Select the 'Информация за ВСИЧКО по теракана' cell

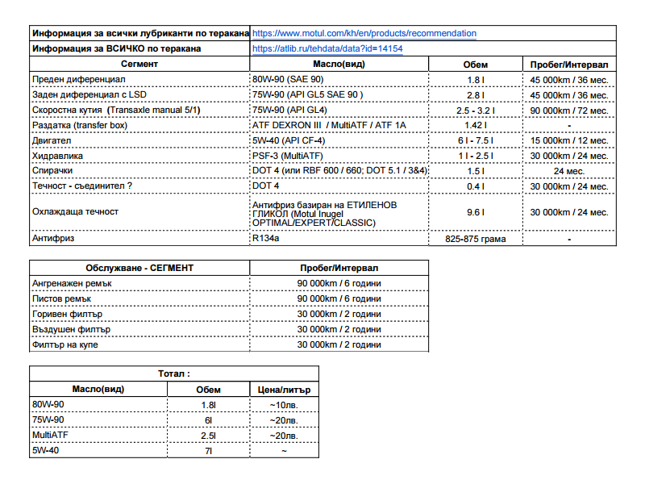point(139,48)
